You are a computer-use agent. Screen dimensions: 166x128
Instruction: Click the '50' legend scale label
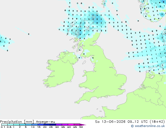point(81,127)
